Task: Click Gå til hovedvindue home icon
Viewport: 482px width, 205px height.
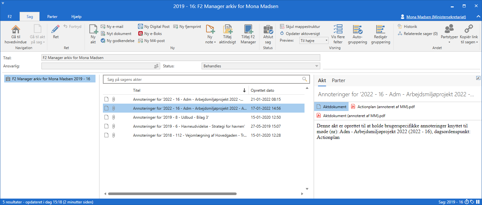Action: click(x=15, y=30)
